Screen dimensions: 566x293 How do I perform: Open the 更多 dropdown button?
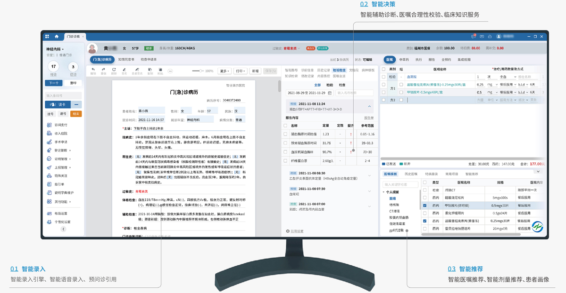tap(225, 71)
